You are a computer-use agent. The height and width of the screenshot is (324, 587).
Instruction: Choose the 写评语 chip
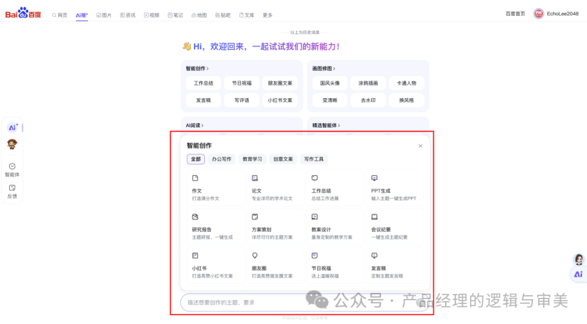coord(242,100)
